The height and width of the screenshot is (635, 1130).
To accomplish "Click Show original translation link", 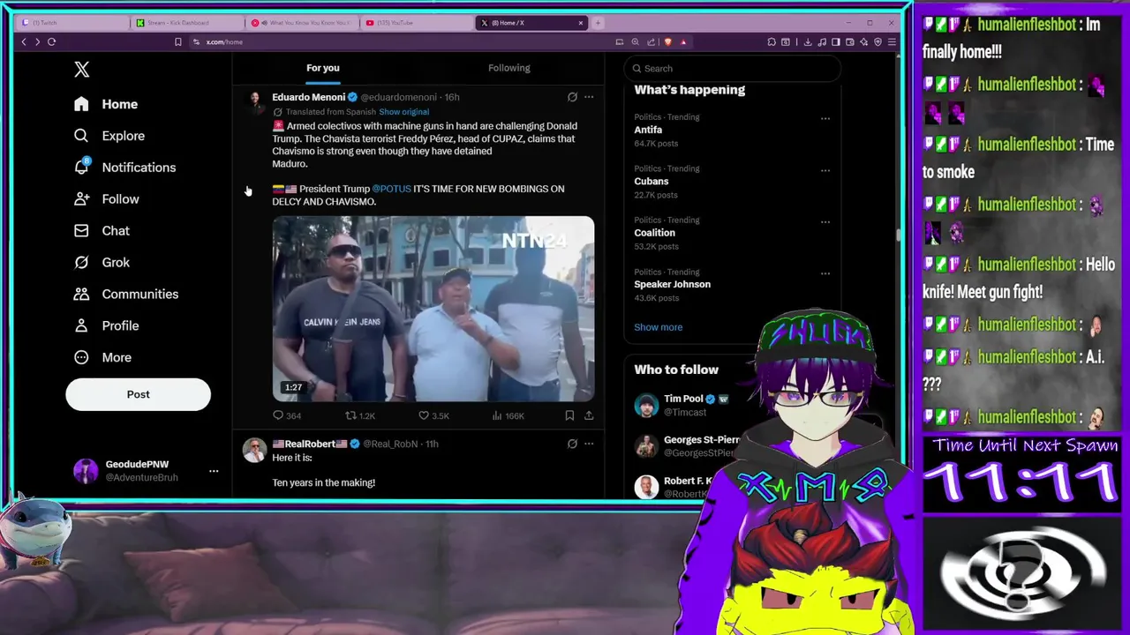I will tap(403, 112).
